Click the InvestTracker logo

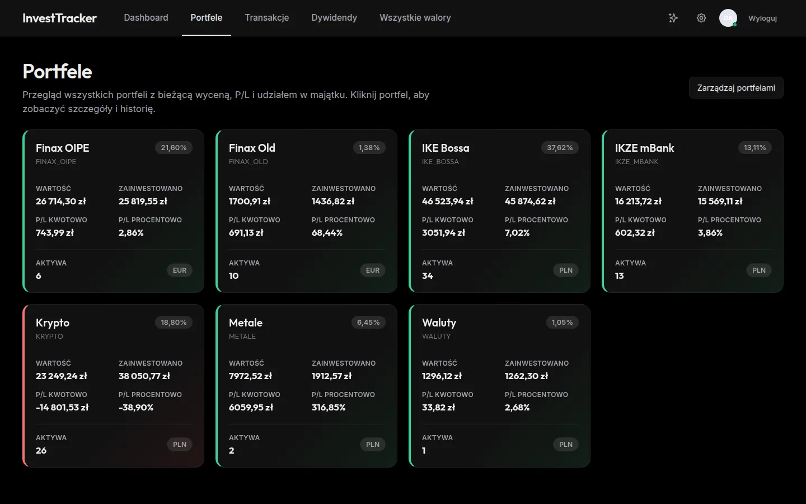pos(59,18)
